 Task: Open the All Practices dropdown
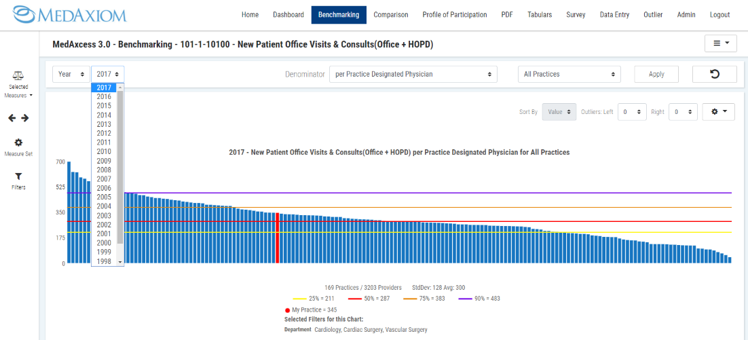pos(569,74)
